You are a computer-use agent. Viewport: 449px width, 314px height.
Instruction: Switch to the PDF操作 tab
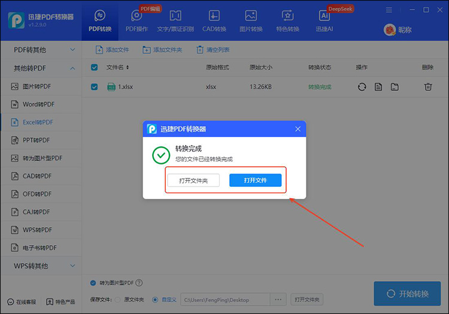click(136, 20)
